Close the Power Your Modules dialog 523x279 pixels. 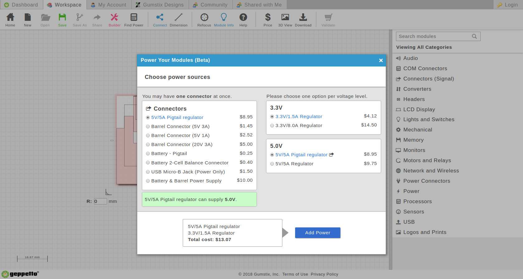pos(381,60)
